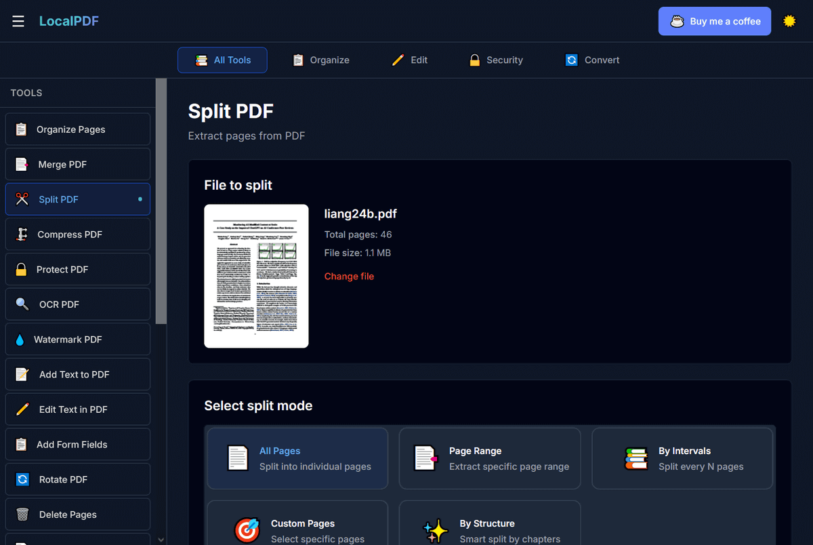Image resolution: width=813 pixels, height=545 pixels.
Task: Click the liang24b.pdf page thumbnail
Action: [x=256, y=276]
